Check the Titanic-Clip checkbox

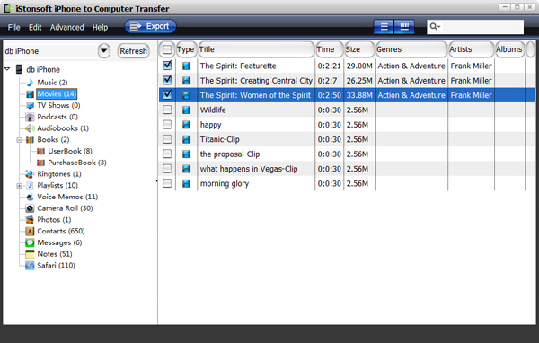(x=167, y=139)
